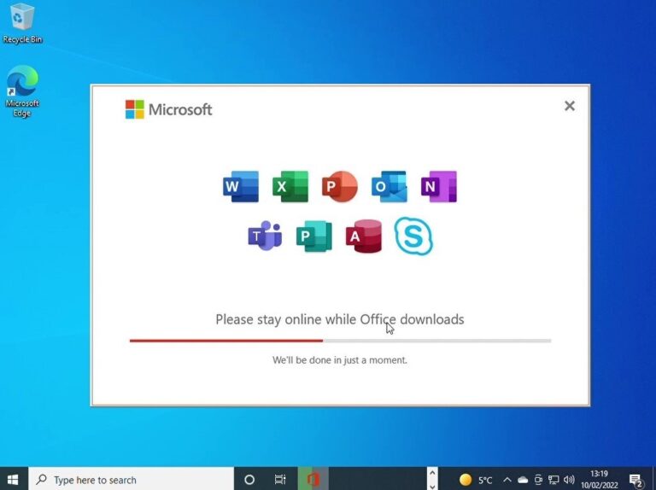This screenshot has height=490, width=656.
Task: Click the OneDrive cloud tray icon
Action: [x=523, y=480]
